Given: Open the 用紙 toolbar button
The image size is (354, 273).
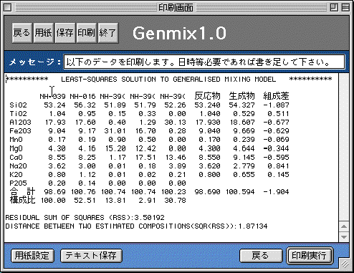Looking at the screenshot, I should coord(44,33).
